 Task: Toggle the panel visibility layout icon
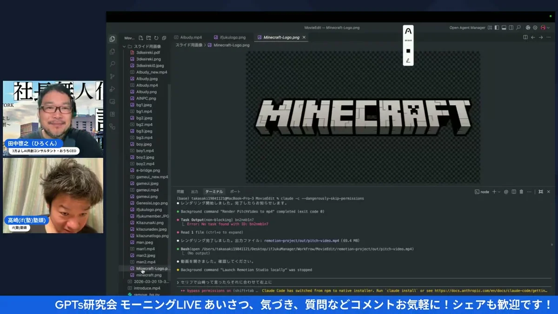coord(504,27)
